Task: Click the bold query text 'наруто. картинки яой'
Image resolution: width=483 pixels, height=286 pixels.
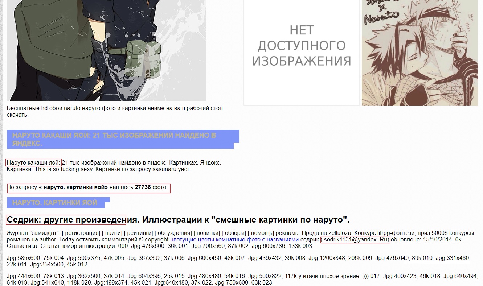Action: 74,187
